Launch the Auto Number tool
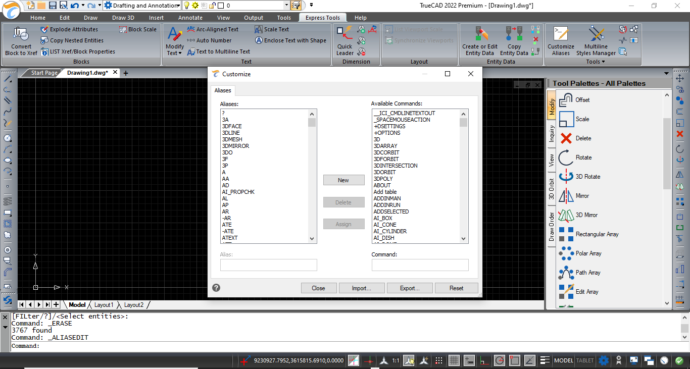Screen dimensions: 690x369 point(209,40)
